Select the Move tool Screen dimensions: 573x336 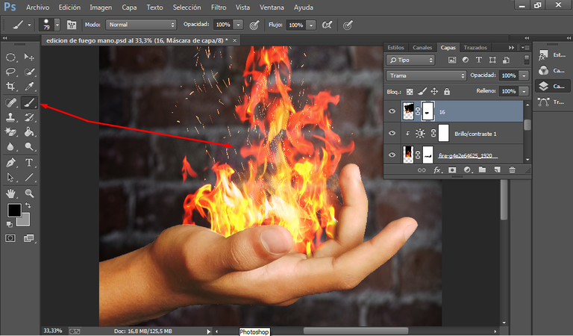[29, 57]
